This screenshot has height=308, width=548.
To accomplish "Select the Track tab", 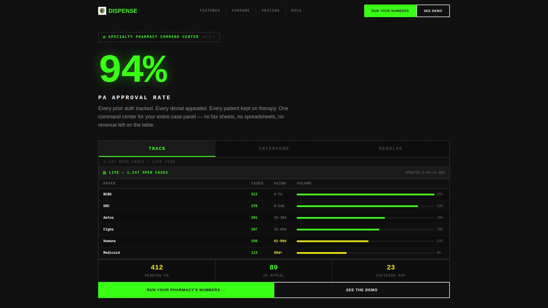I will point(157,149).
